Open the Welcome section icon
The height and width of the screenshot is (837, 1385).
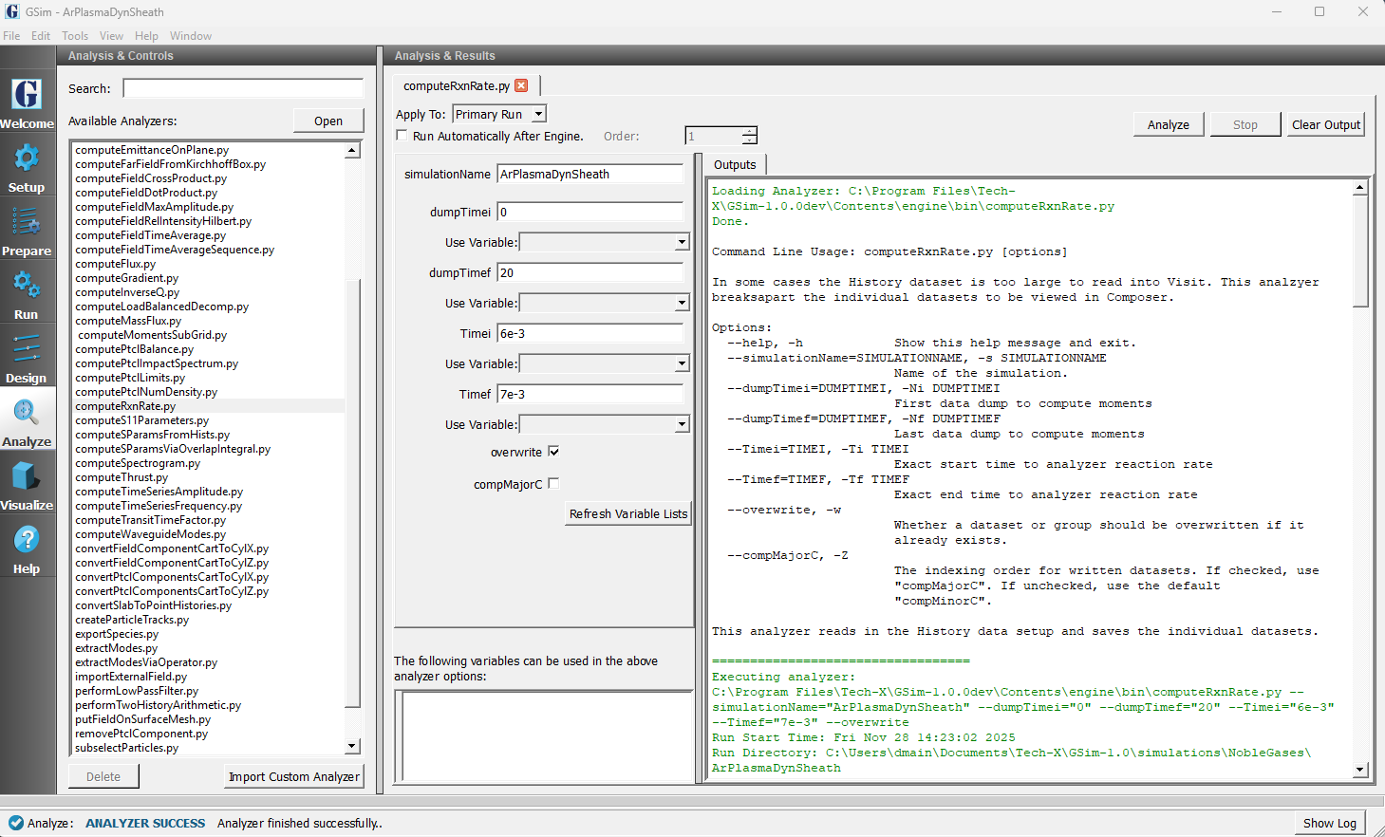tap(27, 95)
